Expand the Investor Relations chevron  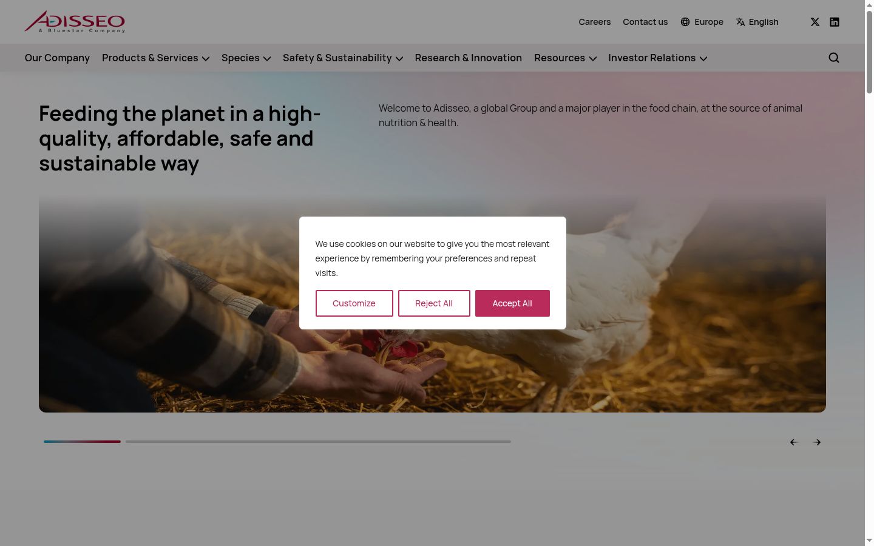point(703,58)
